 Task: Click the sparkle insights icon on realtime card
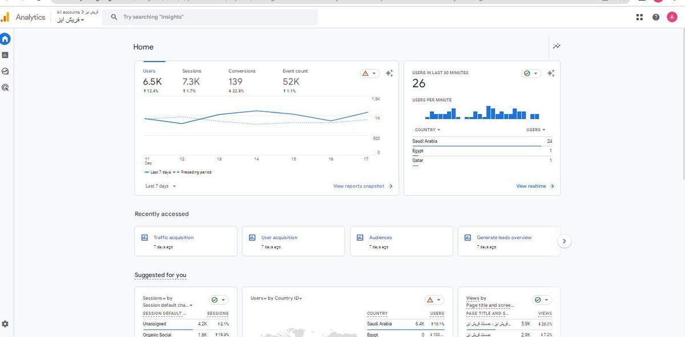point(551,74)
